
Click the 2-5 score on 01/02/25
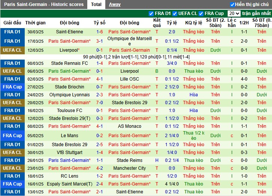click(x=100, y=145)
